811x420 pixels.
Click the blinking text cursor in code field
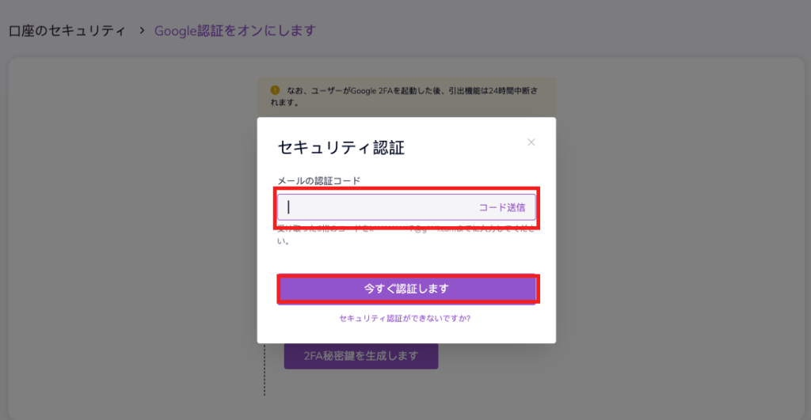point(288,207)
